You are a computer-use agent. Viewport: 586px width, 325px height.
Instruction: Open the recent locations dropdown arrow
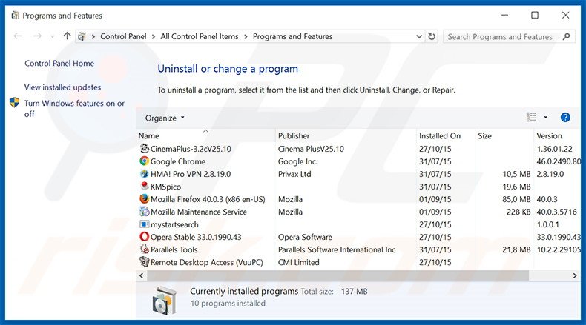click(53, 36)
